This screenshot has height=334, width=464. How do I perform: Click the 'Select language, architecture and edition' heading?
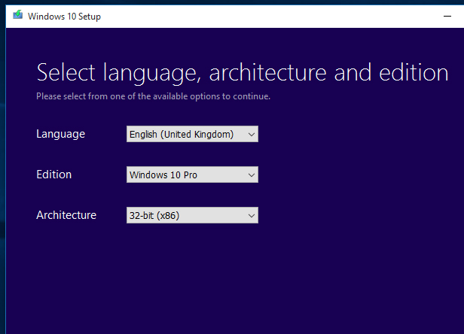point(242,72)
